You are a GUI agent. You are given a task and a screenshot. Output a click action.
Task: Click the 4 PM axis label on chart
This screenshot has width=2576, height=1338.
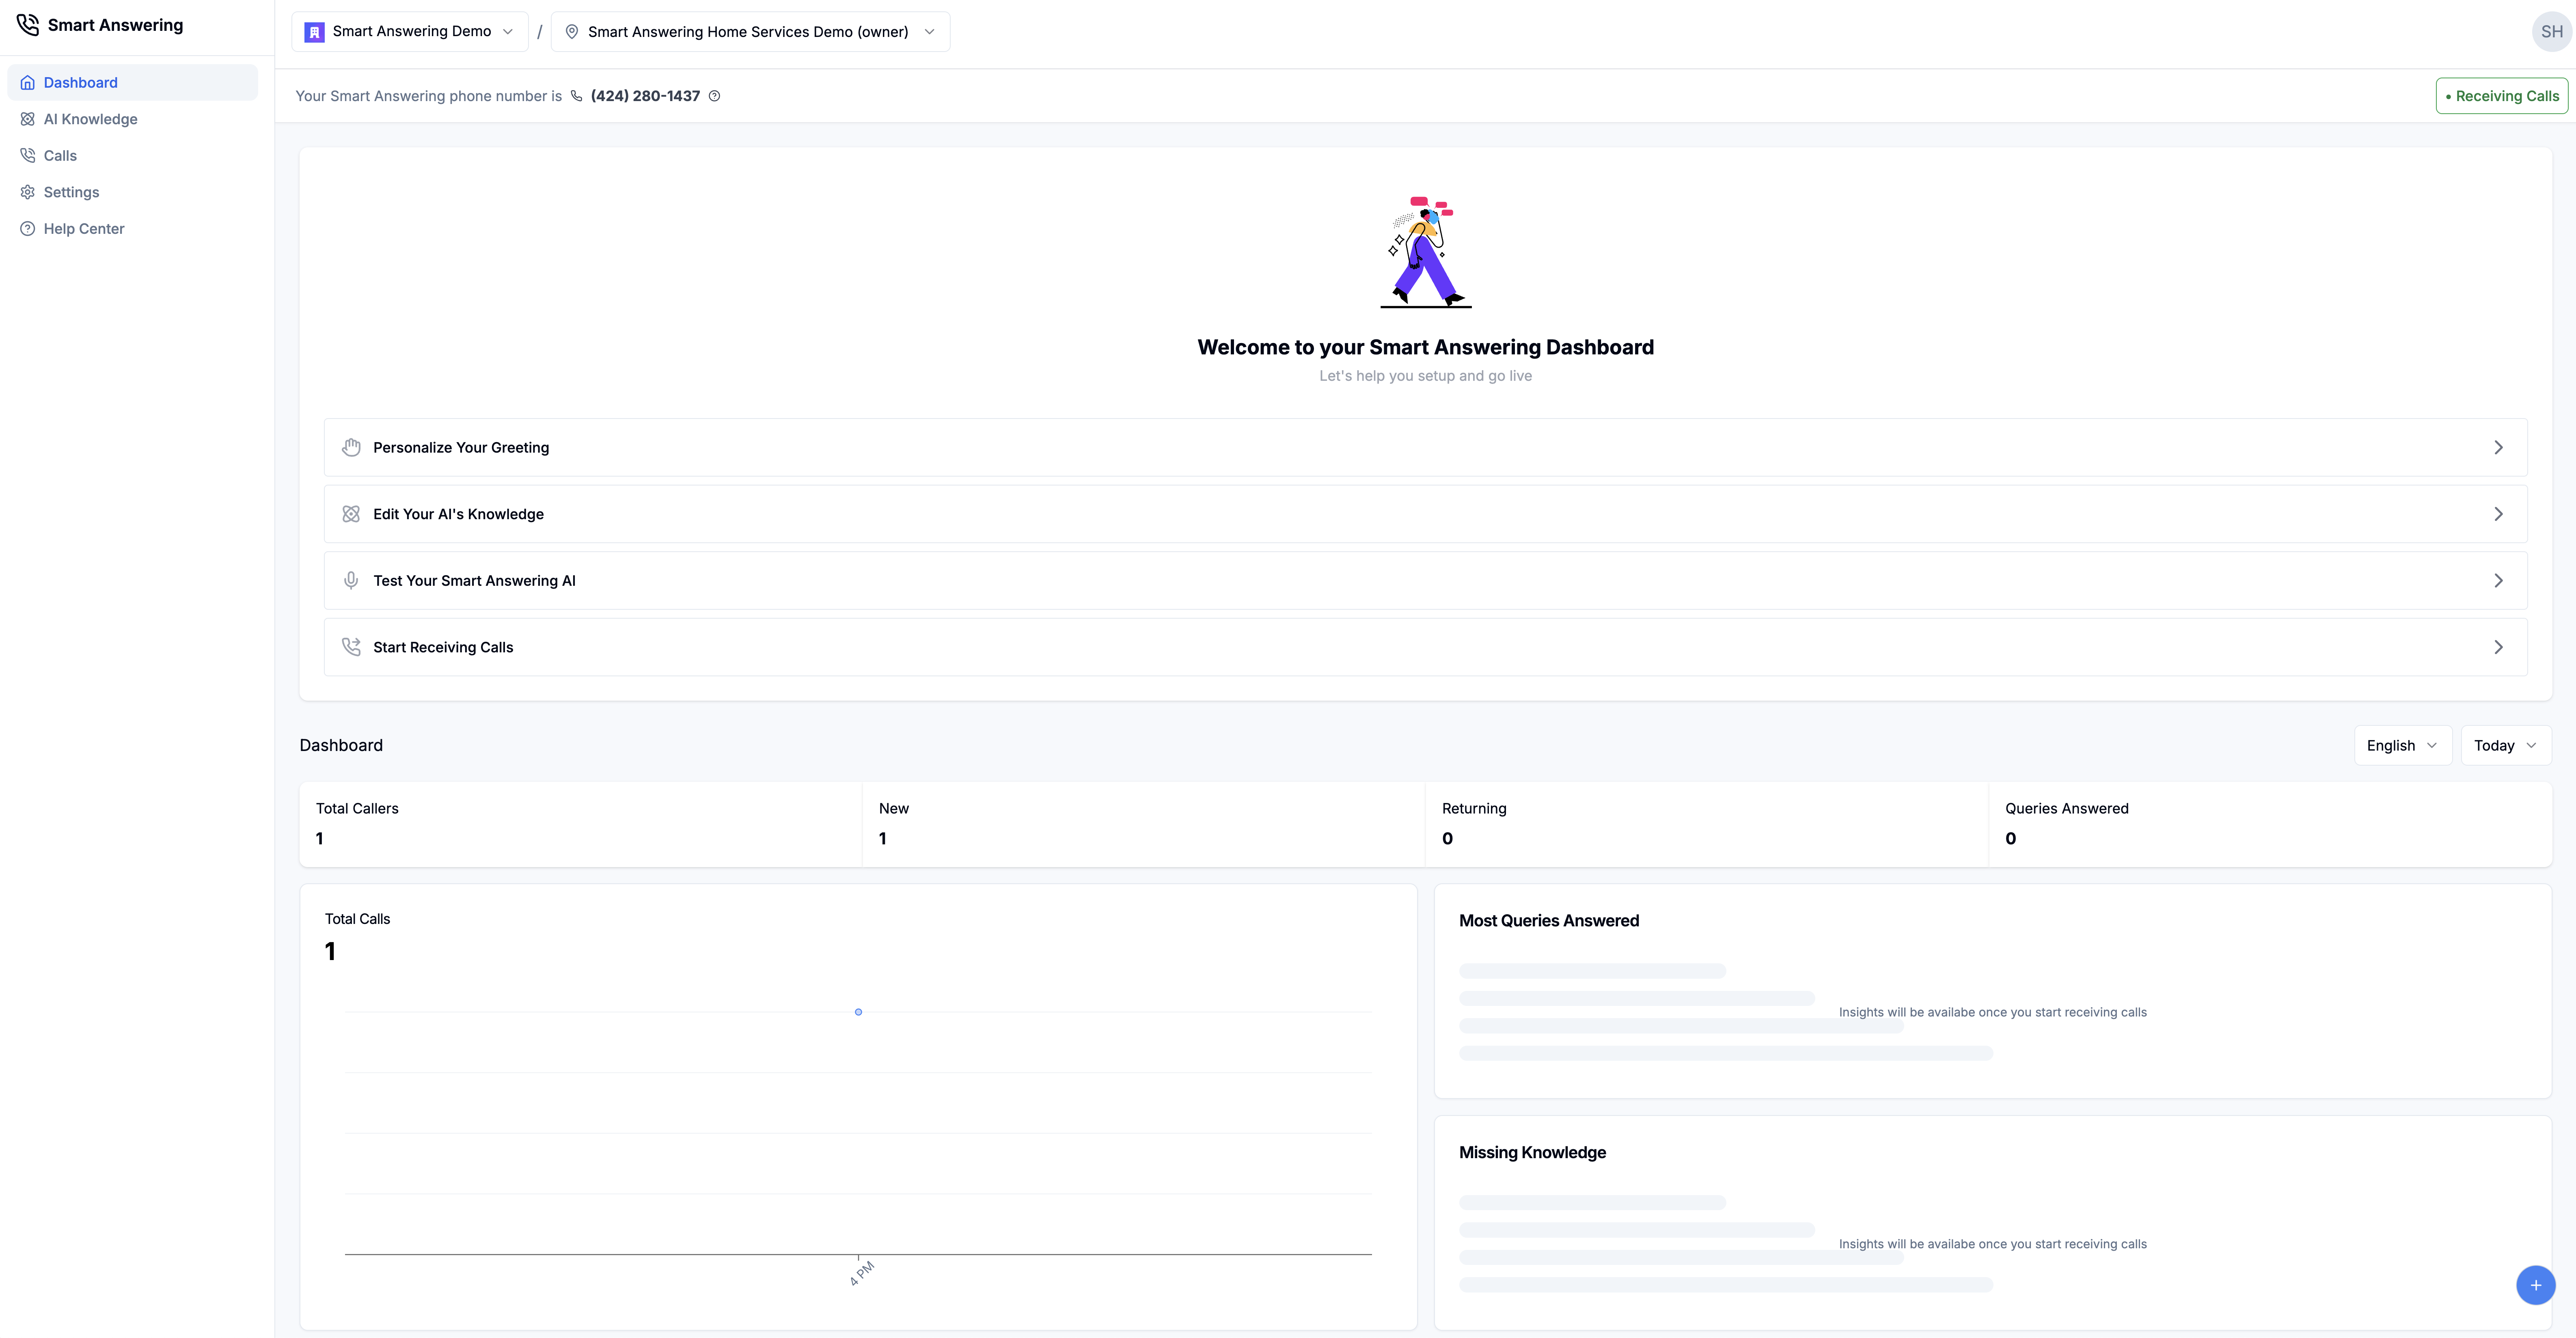click(x=862, y=1273)
